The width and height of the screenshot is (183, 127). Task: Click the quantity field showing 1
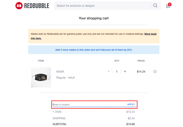pyautogui.click(x=117, y=71)
